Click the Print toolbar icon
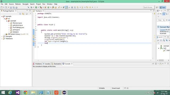This screenshot has height=95, width=170. (x=16, y=7)
